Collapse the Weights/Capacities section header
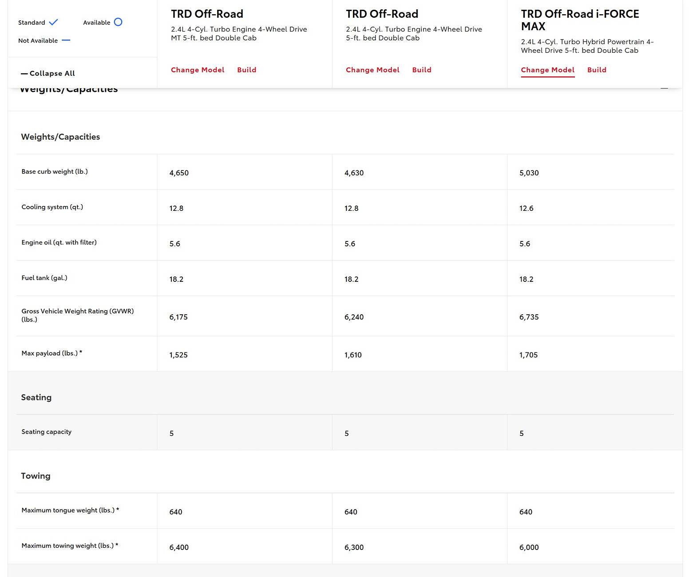 [664, 89]
